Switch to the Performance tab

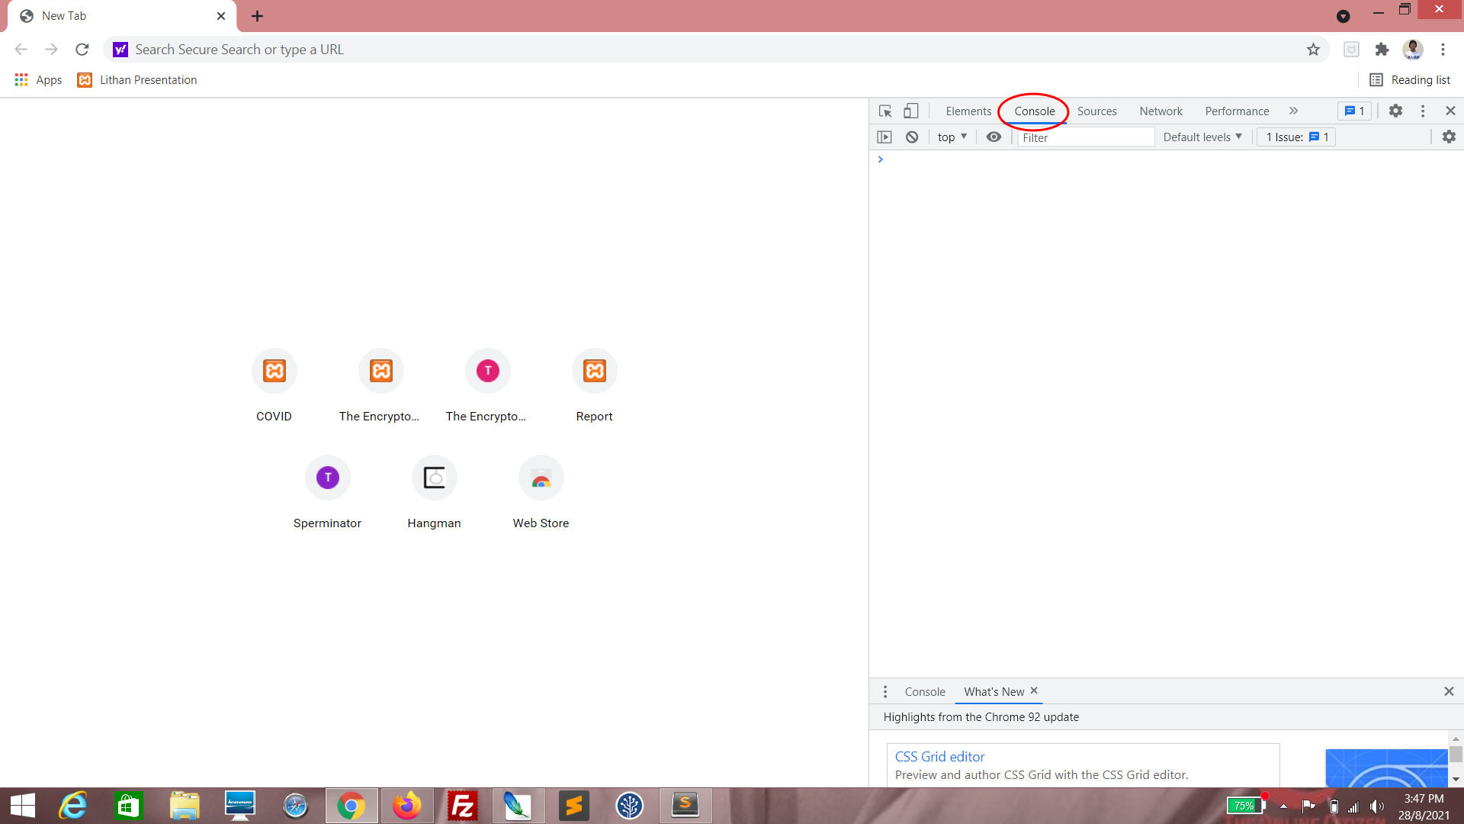[1237, 111]
